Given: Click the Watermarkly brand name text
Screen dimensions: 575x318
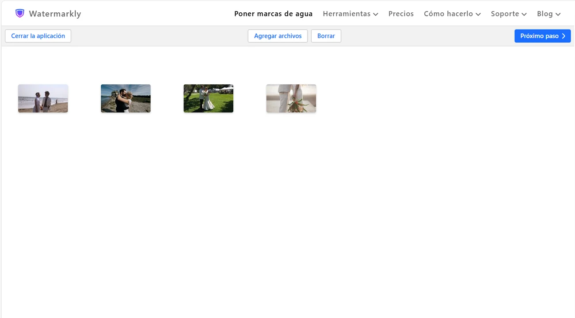Looking at the screenshot, I should coord(55,14).
